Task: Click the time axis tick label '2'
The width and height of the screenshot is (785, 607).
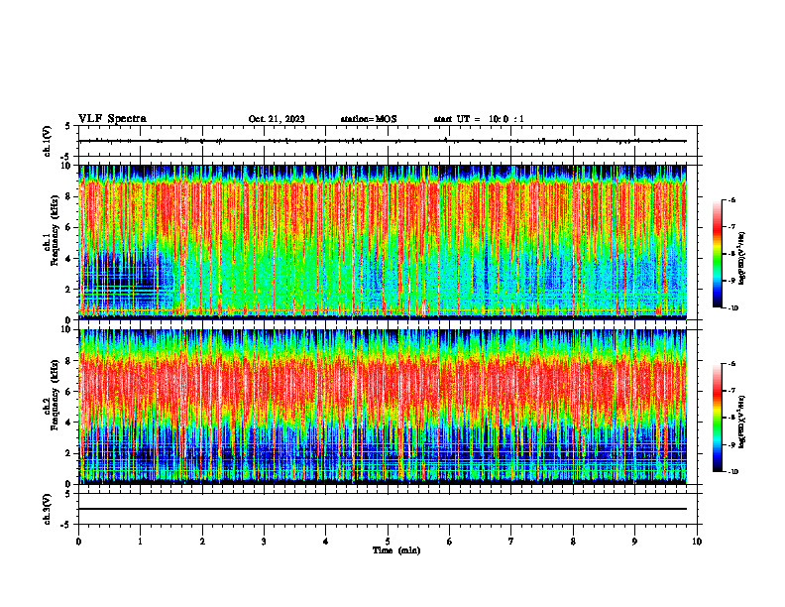Action: pyautogui.click(x=202, y=542)
